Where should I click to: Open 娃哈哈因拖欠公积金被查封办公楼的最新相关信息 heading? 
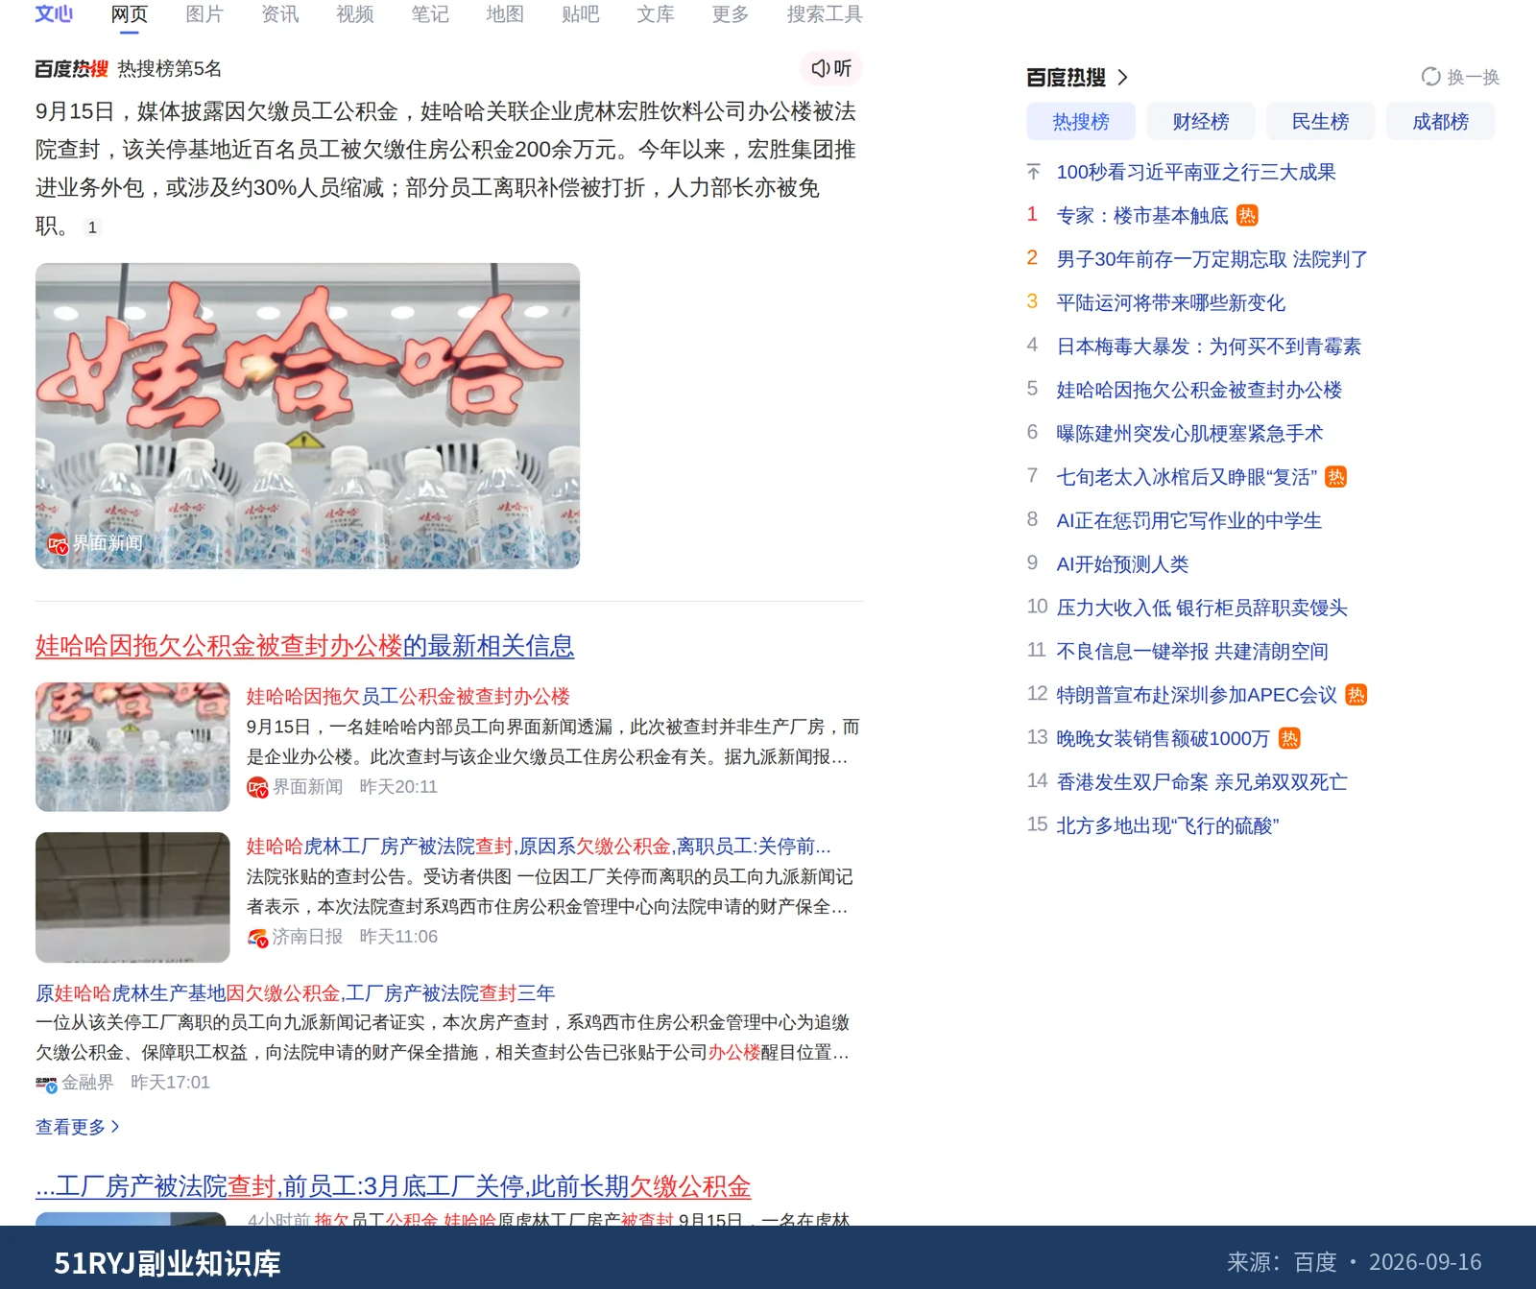click(x=304, y=646)
